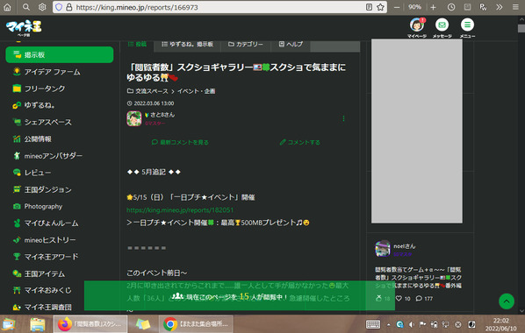Zoom in with the plus button
Screen dimensions: 525x333
[x=434, y=7]
